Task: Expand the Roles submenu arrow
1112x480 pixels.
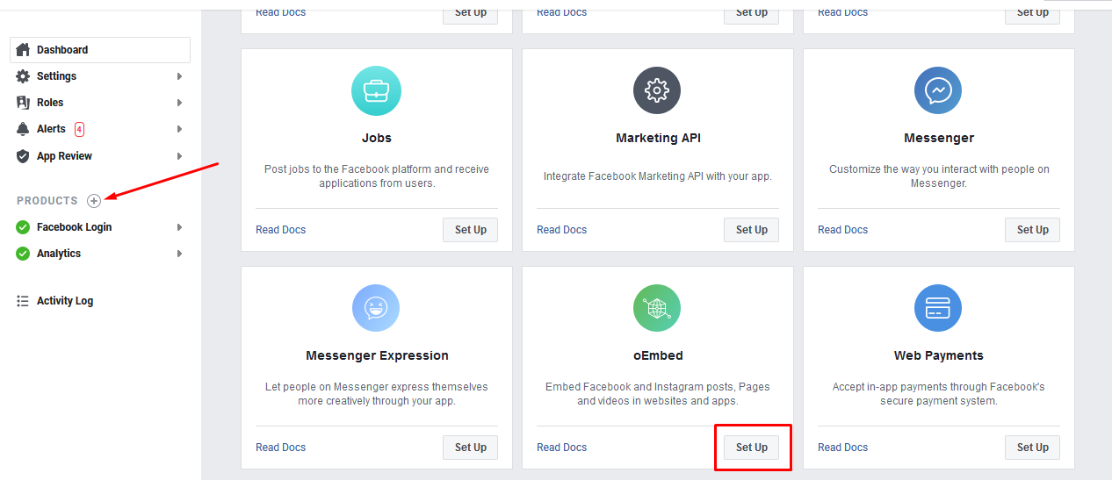Action: coord(179,103)
